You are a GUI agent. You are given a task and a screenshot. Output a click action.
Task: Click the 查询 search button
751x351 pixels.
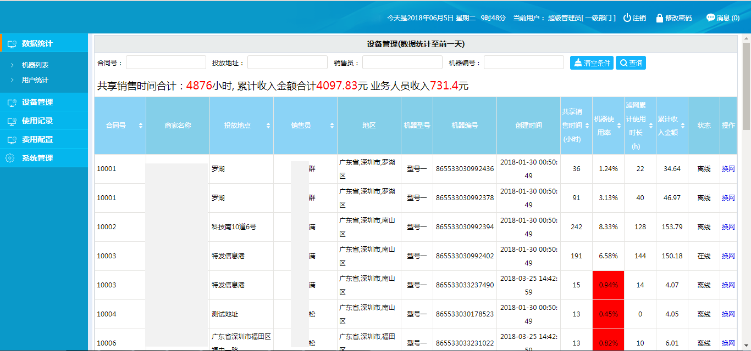point(631,63)
